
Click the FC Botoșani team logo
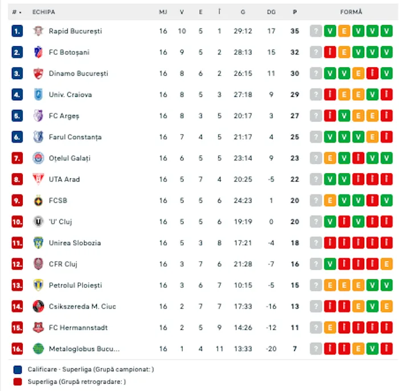(x=38, y=52)
